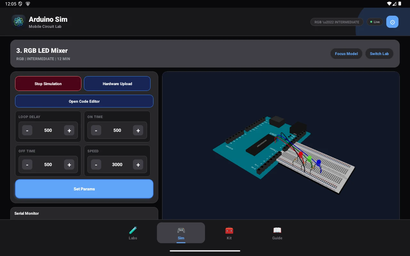Increase the Speed value
The width and height of the screenshot is (410, 256).
(138, 164)
